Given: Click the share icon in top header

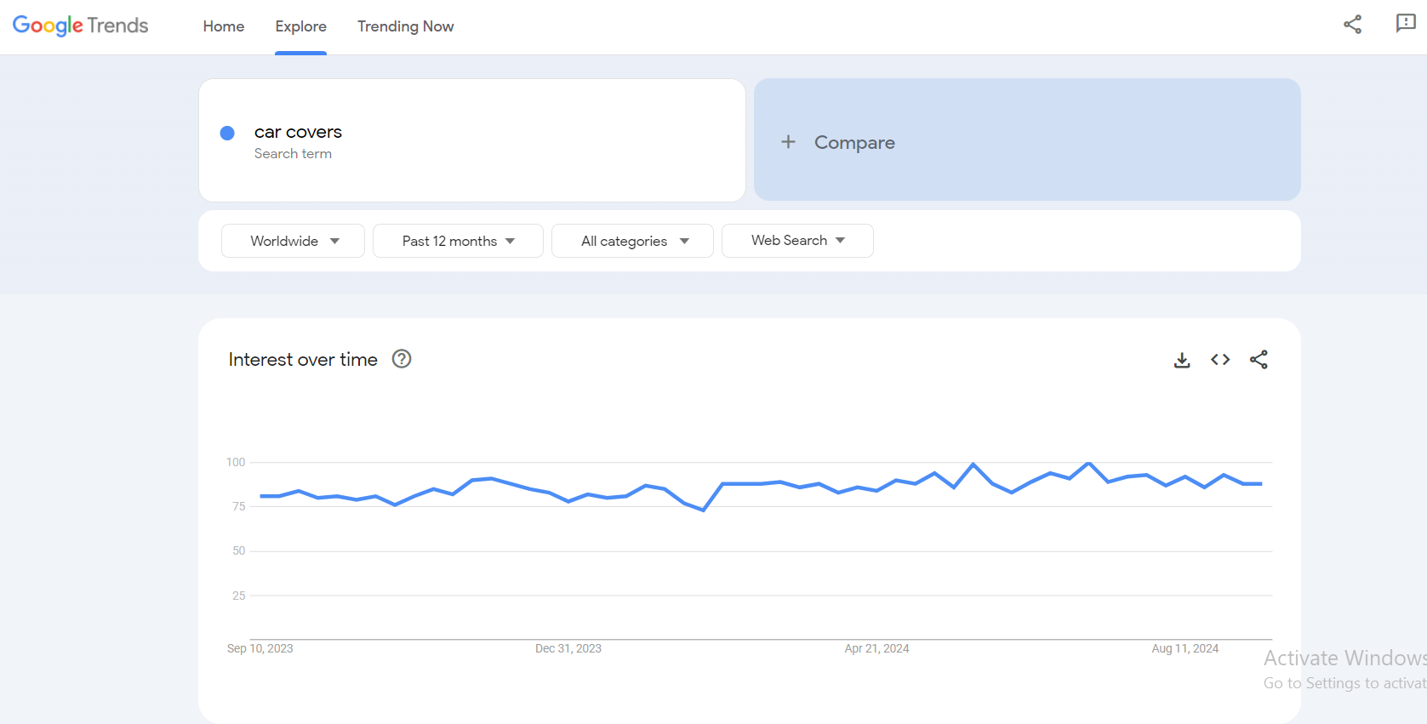Looking at the screenshot, I should click(x=1352, y=25).
